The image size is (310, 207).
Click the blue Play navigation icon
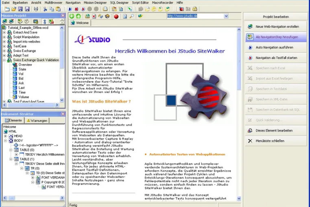[x=70, y=9]
